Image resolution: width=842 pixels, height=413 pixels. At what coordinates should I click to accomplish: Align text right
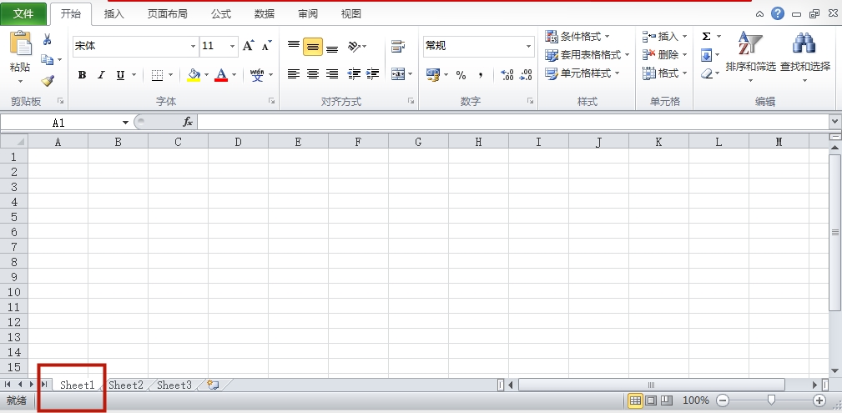tap(332, 74)
